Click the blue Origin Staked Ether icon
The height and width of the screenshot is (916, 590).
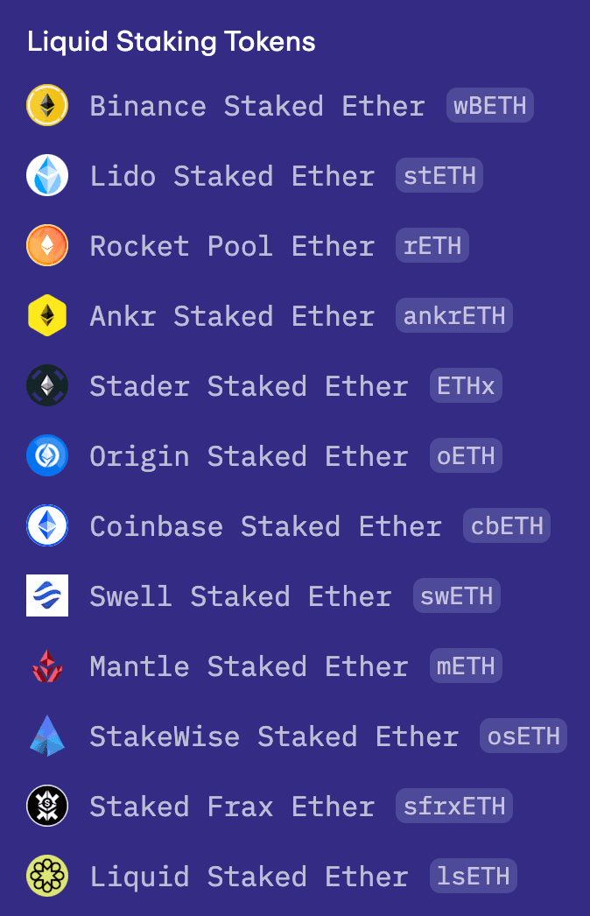tap(47, 456)
